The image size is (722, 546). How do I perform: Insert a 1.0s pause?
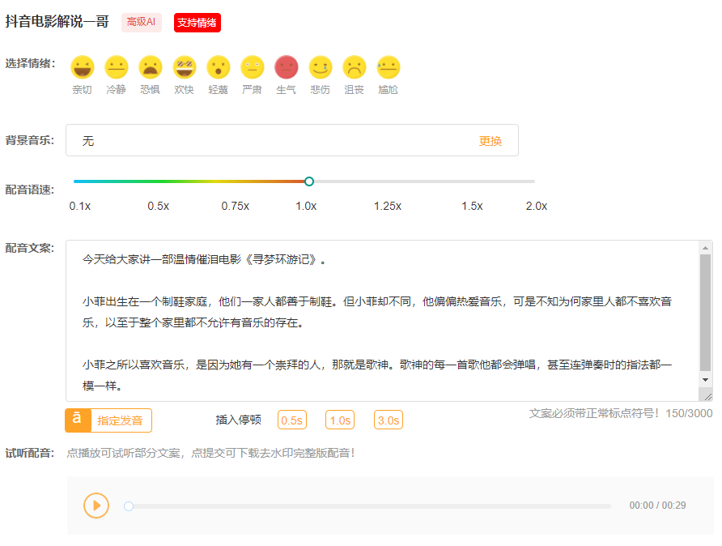click(x=340, y=420)
